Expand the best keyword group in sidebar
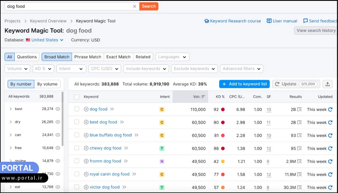Image resolution: width=338 pixels, height=193 pixels. [11, 109]
